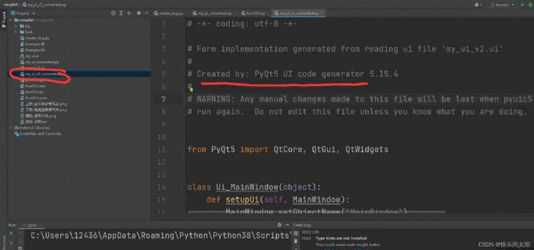
Task: Click the collapse all icon in Project toolbar
Action: click(x=129, y=13)
